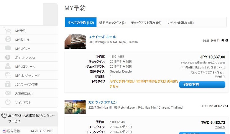The height and width of the screenshot is (134, 230).
Task: Click the ポイントマックス circle icon
Action: [x=8, y=58]
